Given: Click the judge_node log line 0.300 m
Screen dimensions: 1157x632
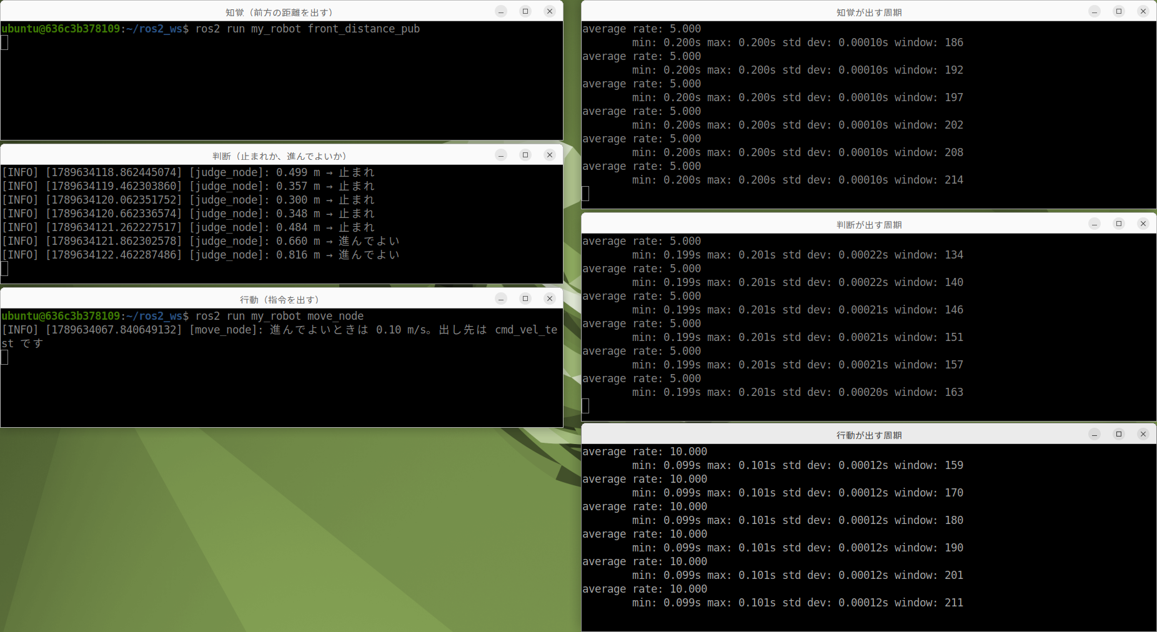Looking at the screenshot, I should (188, 200).
